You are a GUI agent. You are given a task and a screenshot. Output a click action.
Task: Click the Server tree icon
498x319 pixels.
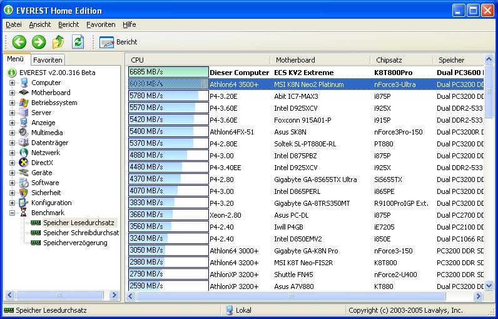[x=24, y=113]
